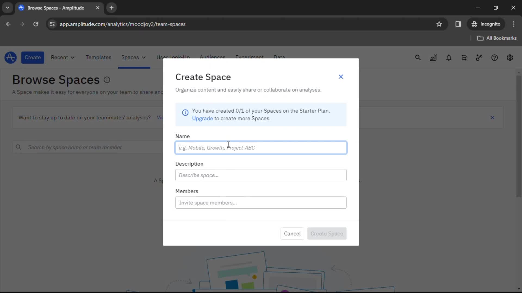The height and width of the screenshot is (293, 522).
Task: Click the Upgrade link for more Spaces
Action: pos(202,118)
